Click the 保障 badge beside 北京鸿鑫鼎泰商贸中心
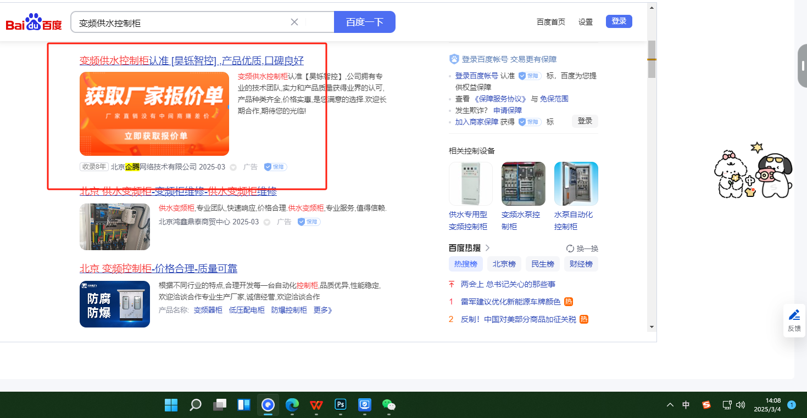This screenshot has height=418, width=807. pos(309,222)
